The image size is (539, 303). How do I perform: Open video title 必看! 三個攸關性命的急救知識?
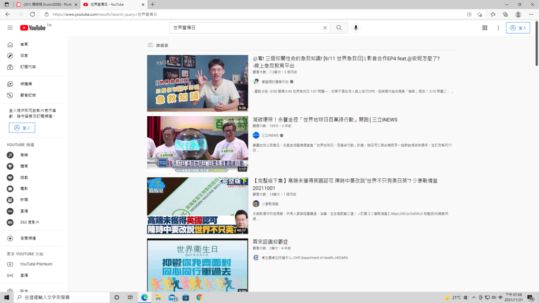pyautogui.click(x=346, y=62)
